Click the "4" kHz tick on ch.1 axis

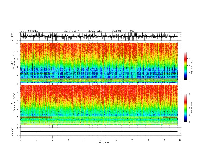(18, 67)
